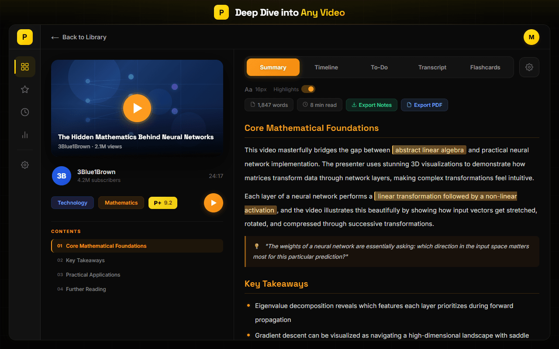
Task: Click Export Notes
Action: click(x=371, y=105)
